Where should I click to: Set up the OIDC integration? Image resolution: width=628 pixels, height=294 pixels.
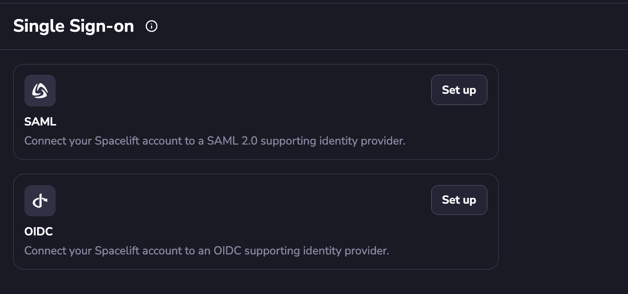pos(459,200)
